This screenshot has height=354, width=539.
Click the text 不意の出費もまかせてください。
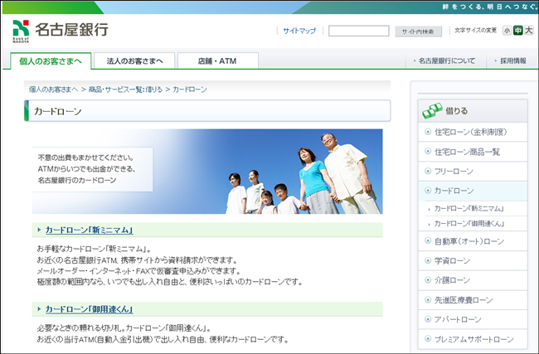pos(86,158)
